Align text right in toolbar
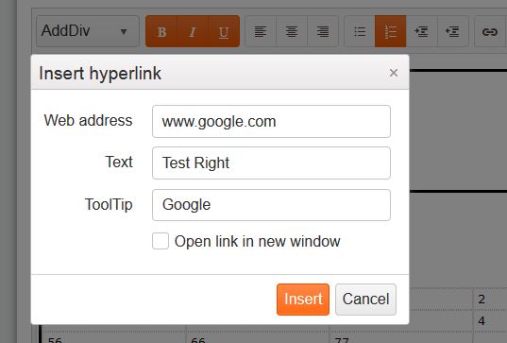The image size is (507, 343). click(323, 31)
